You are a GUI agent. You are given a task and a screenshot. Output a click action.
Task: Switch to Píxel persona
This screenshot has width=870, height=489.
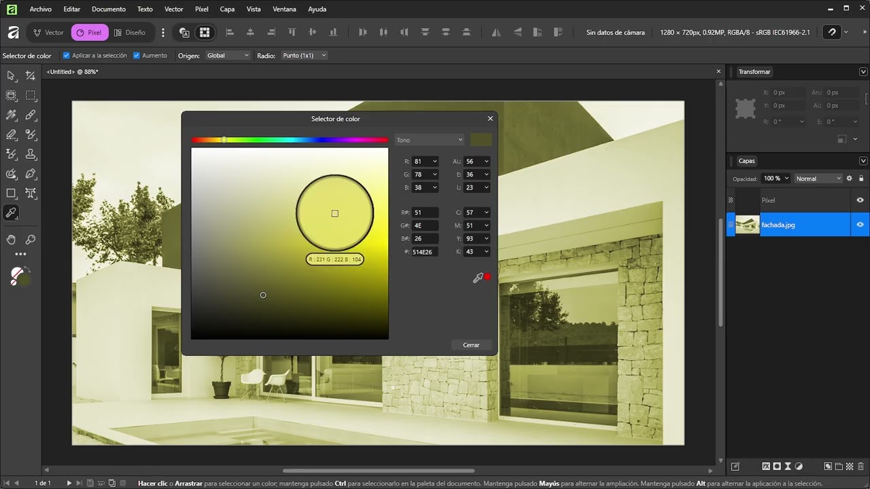coord(89,33)
